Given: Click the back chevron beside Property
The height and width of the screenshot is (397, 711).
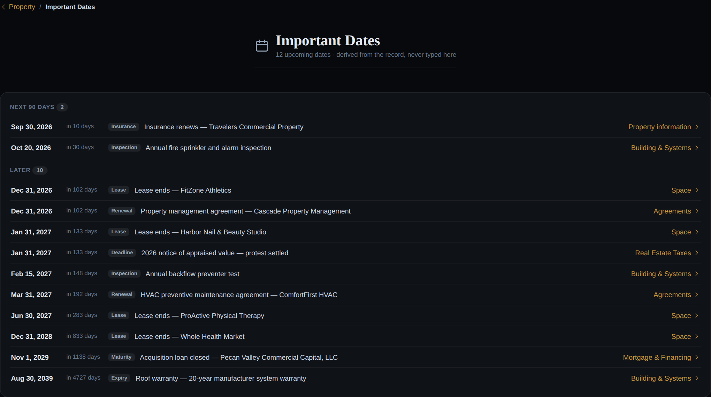Looking at the screenshot, I should pos(3,7).
